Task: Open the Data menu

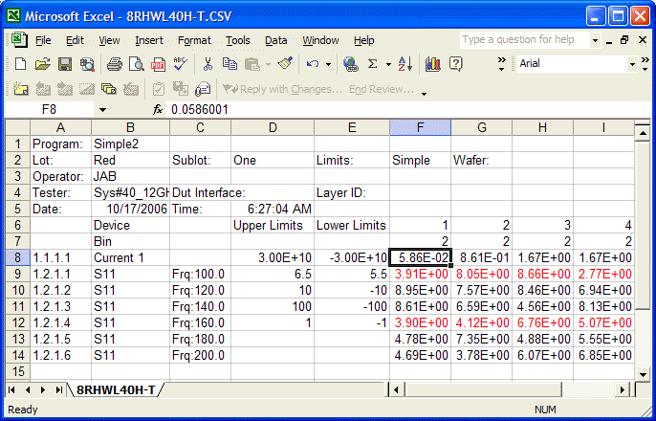Action: tap(275, 40)
